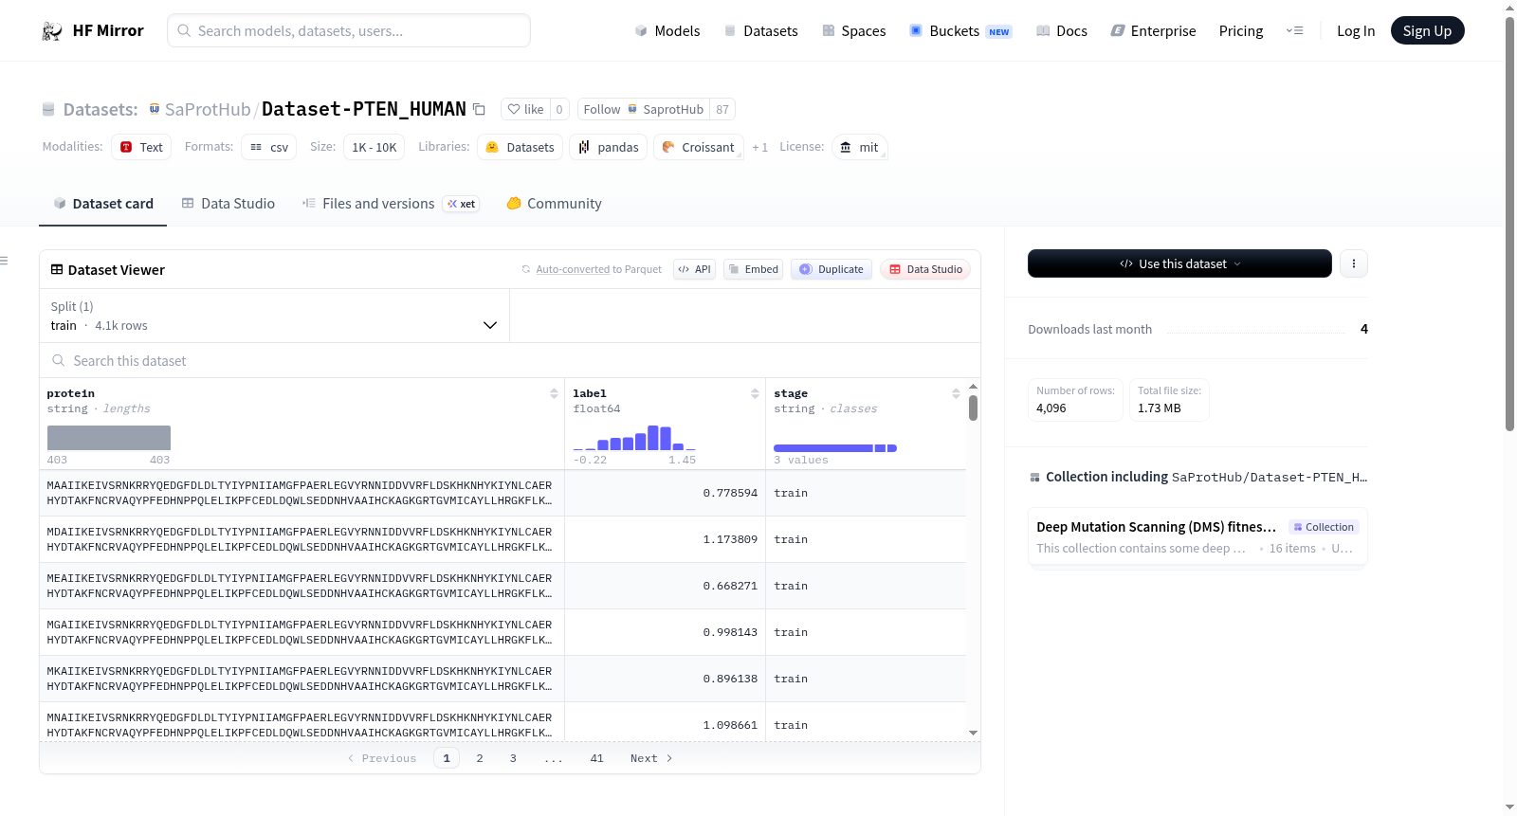Screen dimensions: 1517x816
Task: Select the mit license tag
Action: 860,147
